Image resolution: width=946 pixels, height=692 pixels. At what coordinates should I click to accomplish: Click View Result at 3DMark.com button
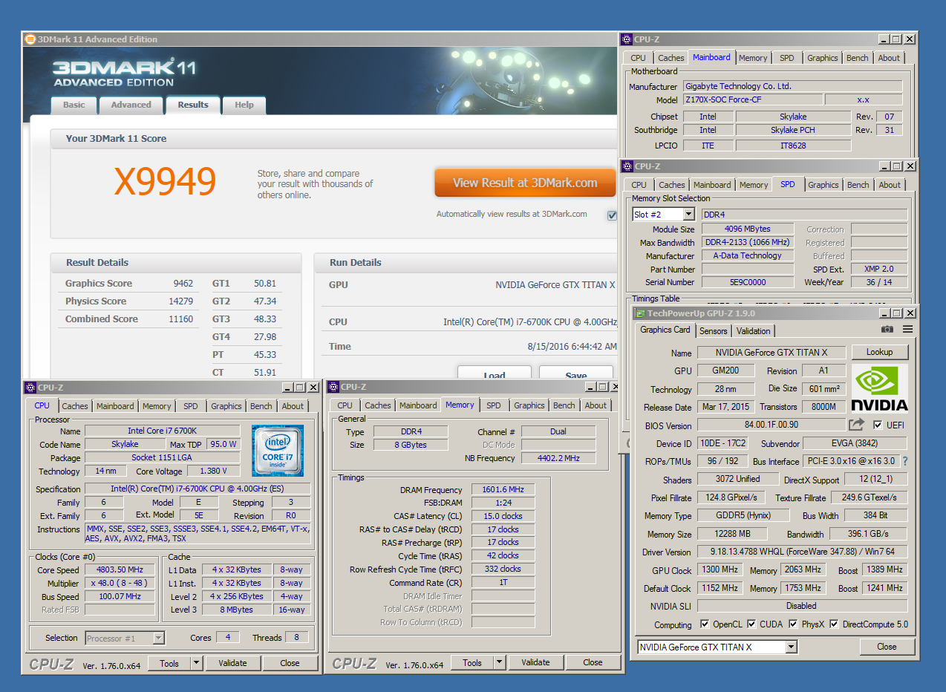click(x=525, y=183)
